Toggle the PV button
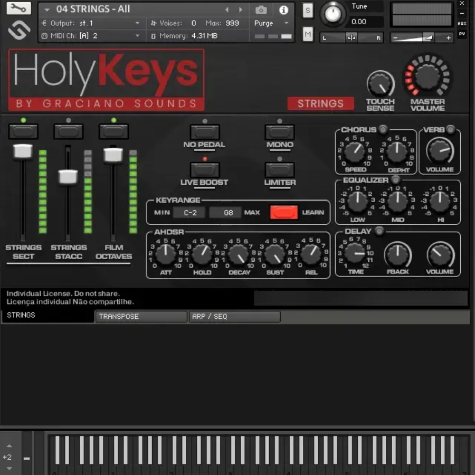 462,34
